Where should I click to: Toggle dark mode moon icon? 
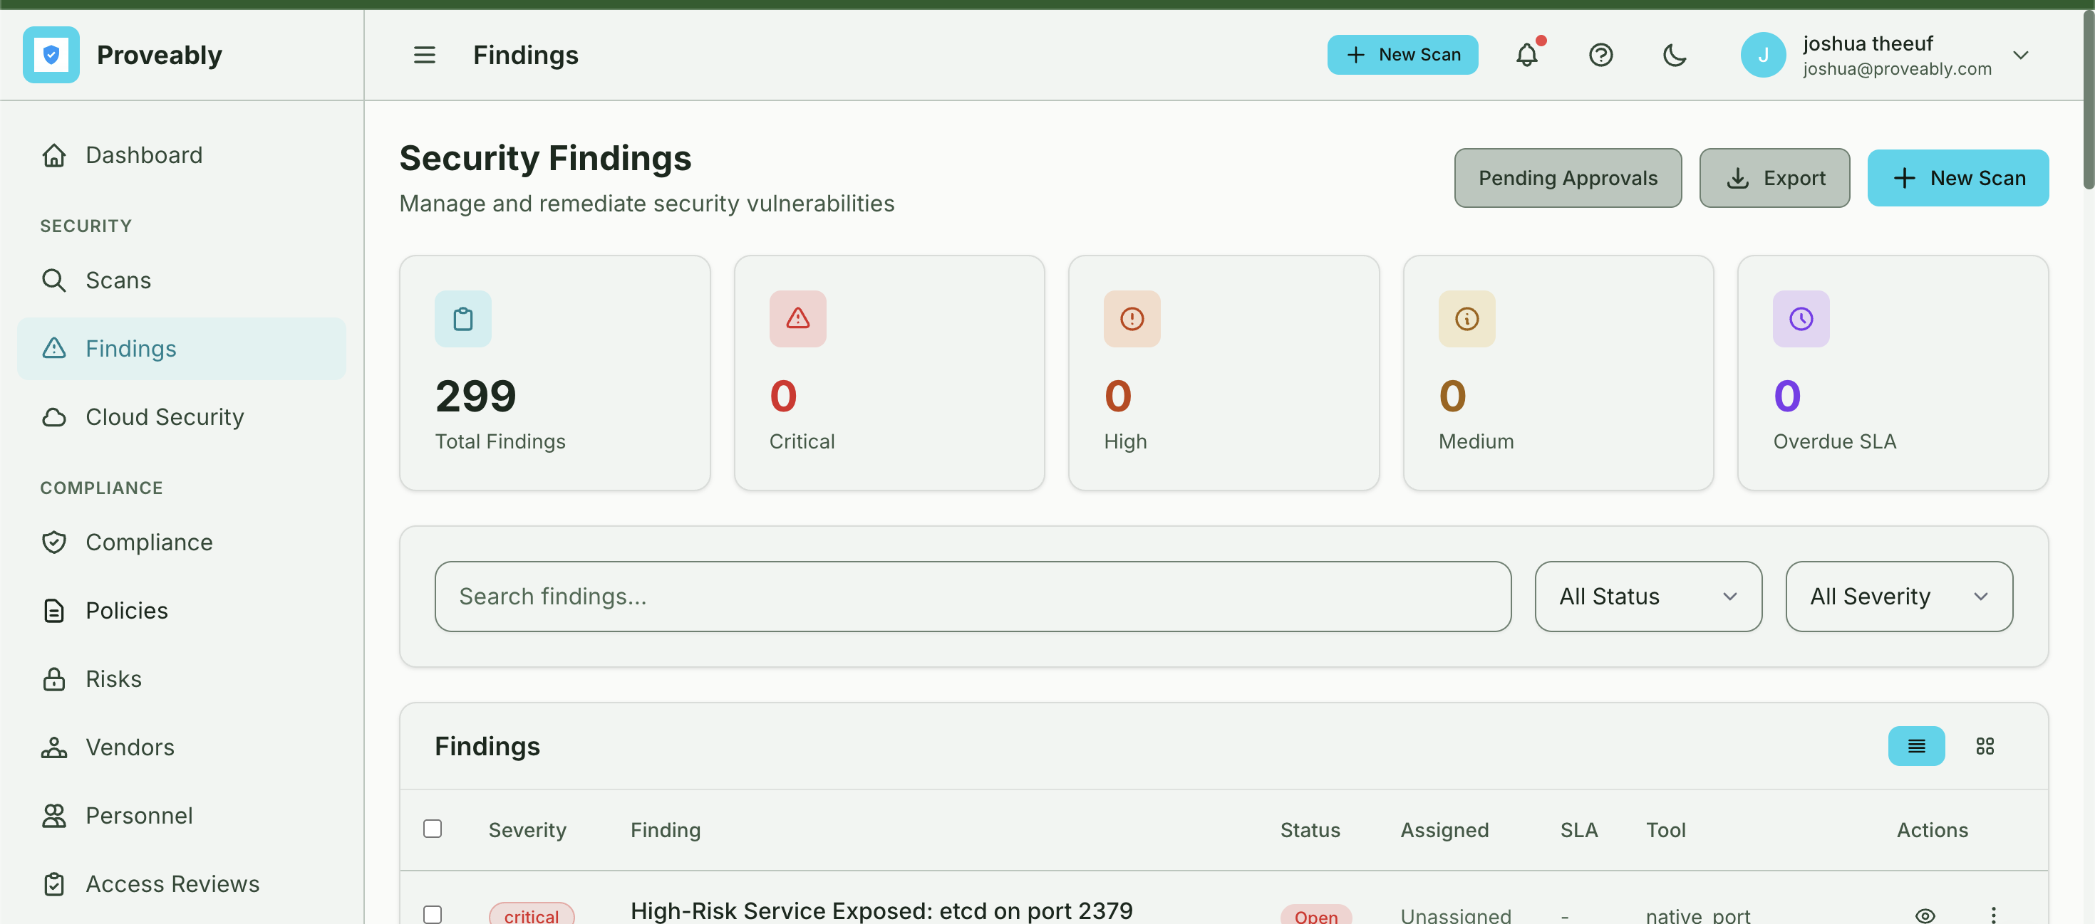coord(1675,56)
